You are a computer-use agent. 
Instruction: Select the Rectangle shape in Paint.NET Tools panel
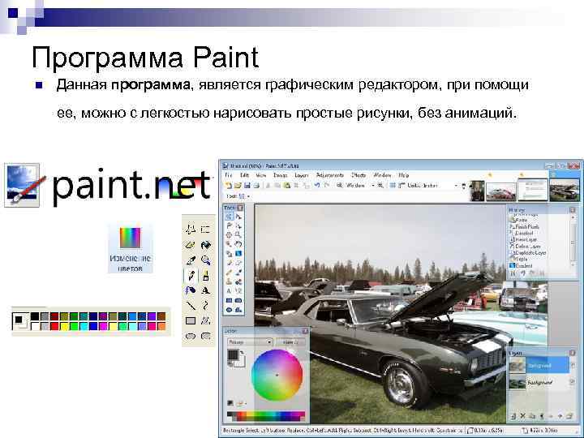[229, 301]
